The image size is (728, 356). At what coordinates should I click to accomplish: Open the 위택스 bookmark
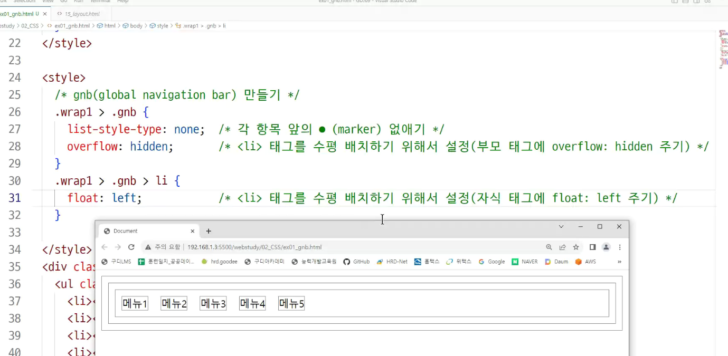(459, 262)
